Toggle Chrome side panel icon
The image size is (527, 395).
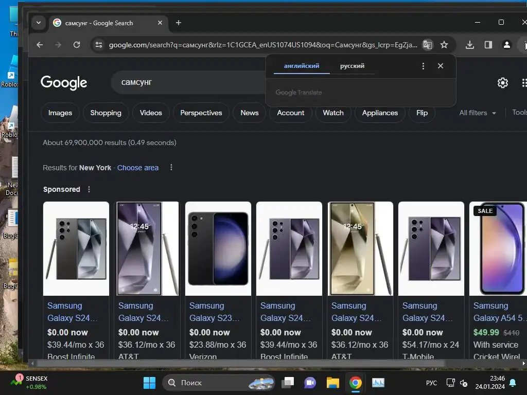[x=488, y=45]
